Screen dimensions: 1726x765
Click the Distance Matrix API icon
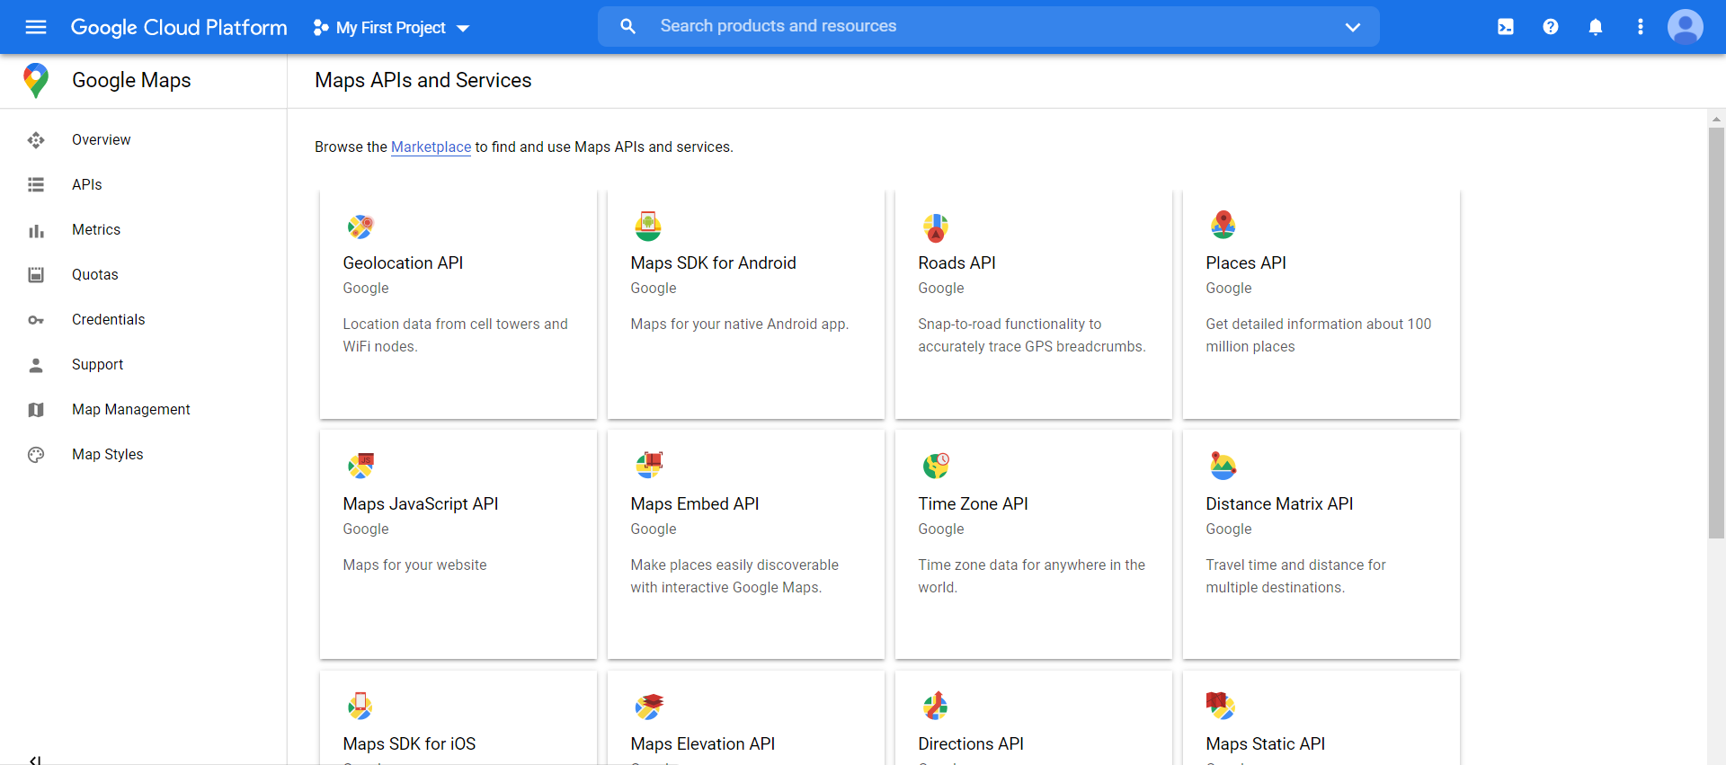[1223, 466]
